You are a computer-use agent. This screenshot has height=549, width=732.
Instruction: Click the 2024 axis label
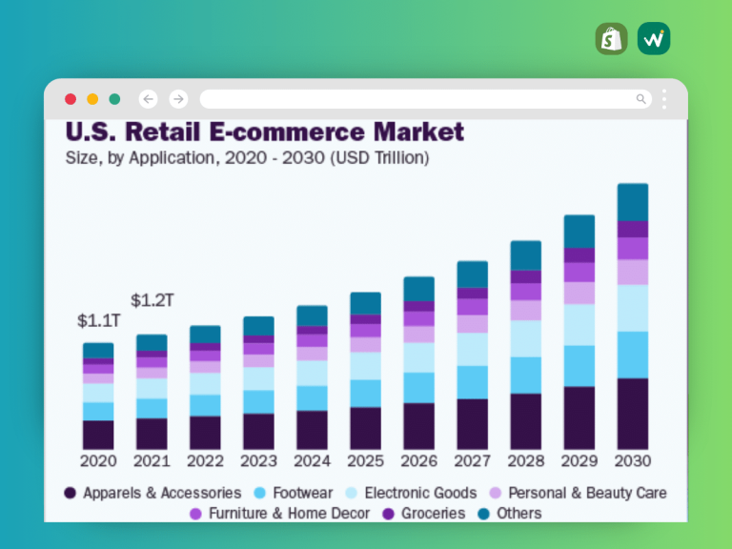pyautogui.click(x=312, y=461)
